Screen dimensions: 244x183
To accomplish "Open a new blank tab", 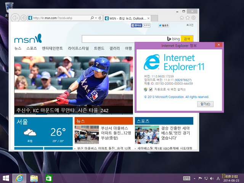I will click(x=154, y=18).
